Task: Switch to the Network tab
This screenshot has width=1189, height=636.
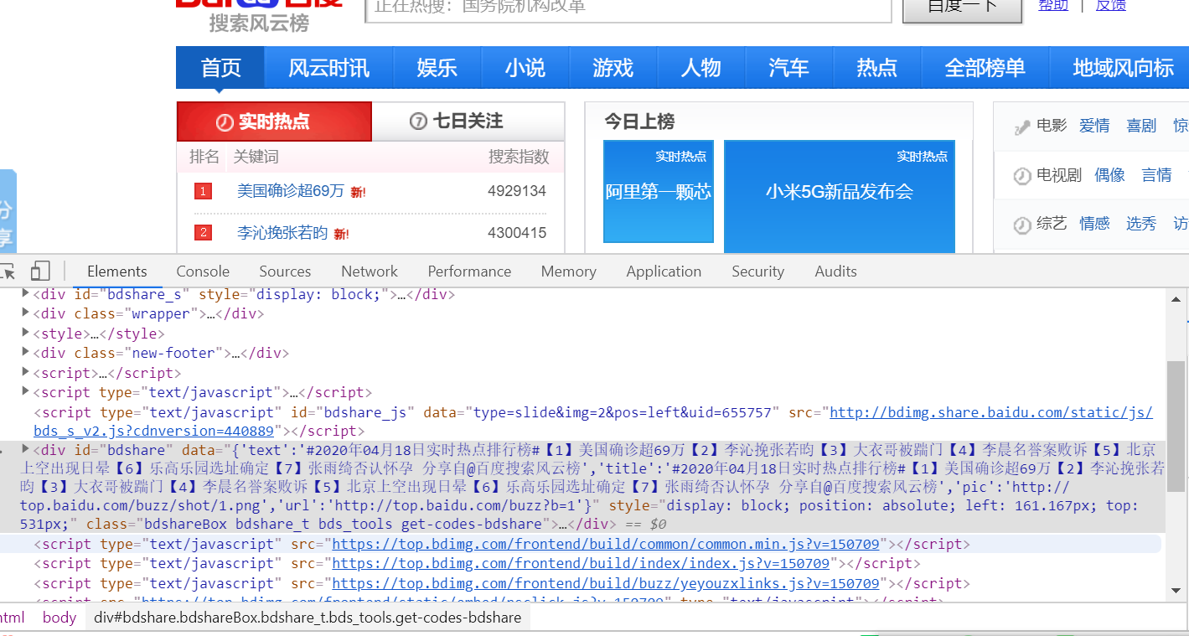Action: (x=370, y=271)
